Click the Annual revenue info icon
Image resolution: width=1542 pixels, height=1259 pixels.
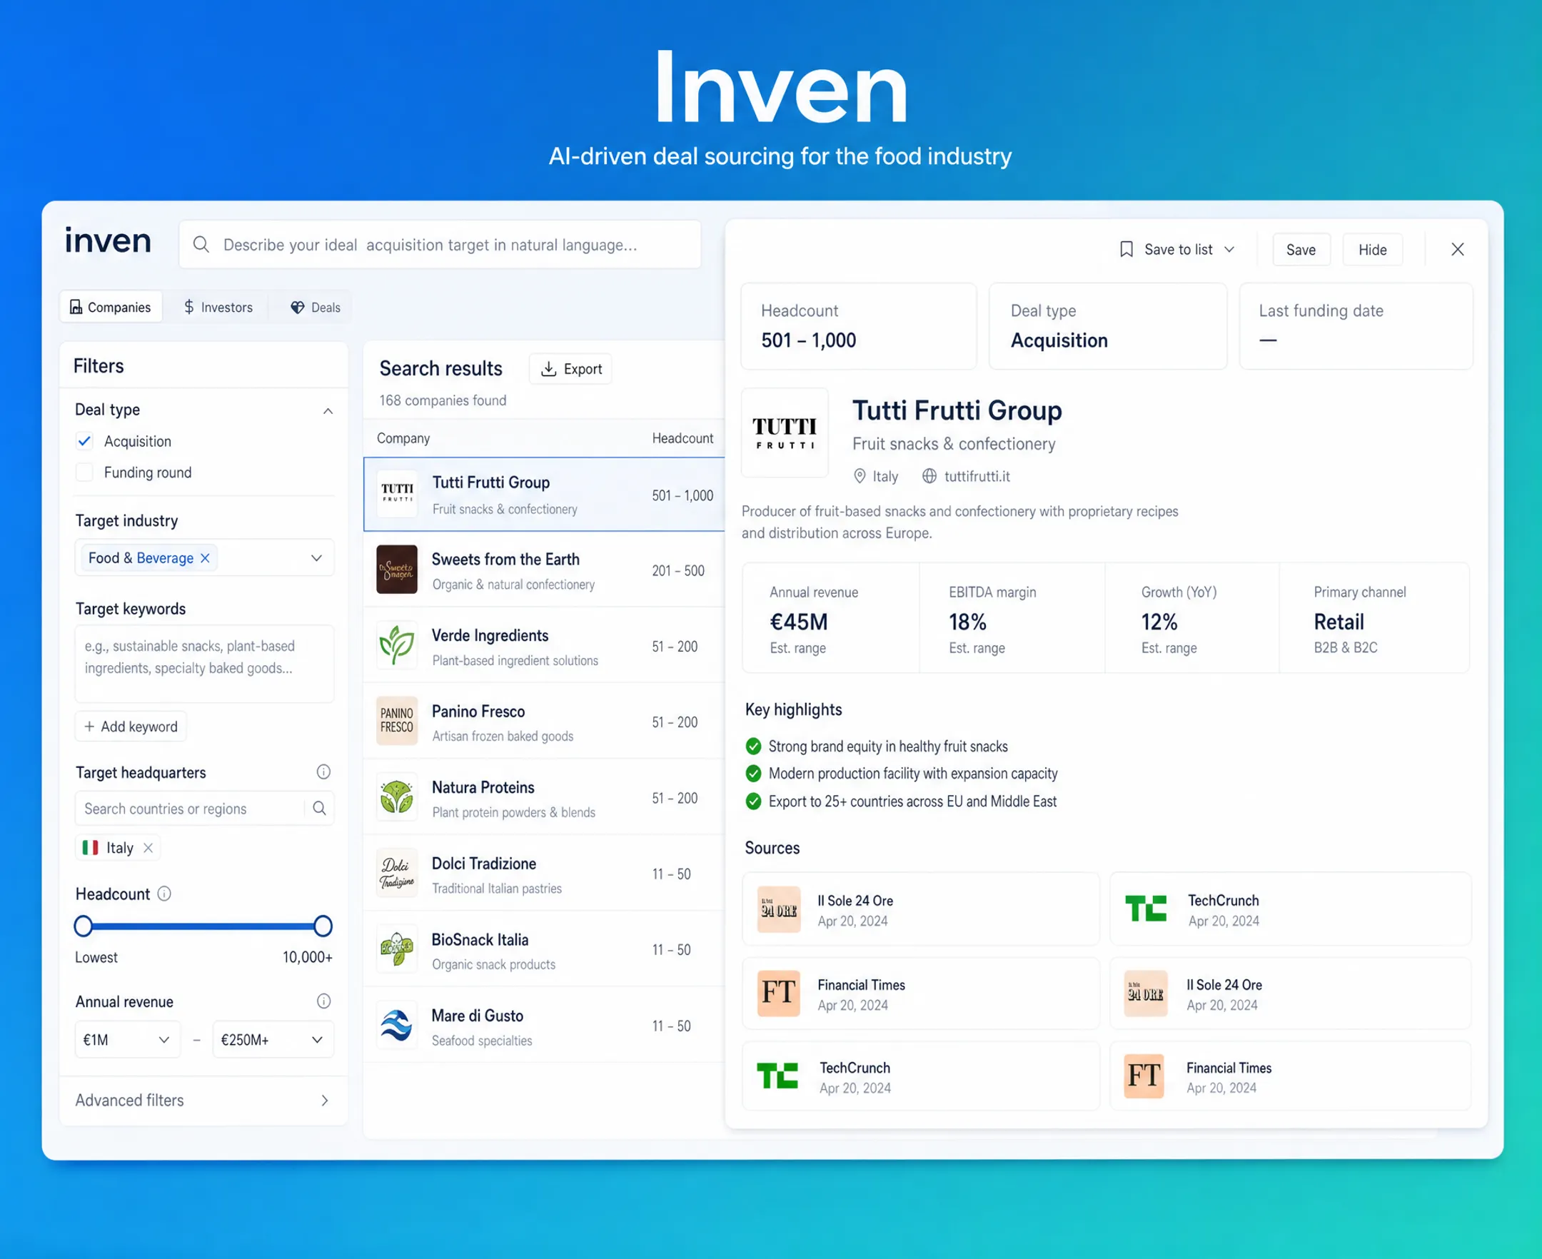pos(323,1001)
